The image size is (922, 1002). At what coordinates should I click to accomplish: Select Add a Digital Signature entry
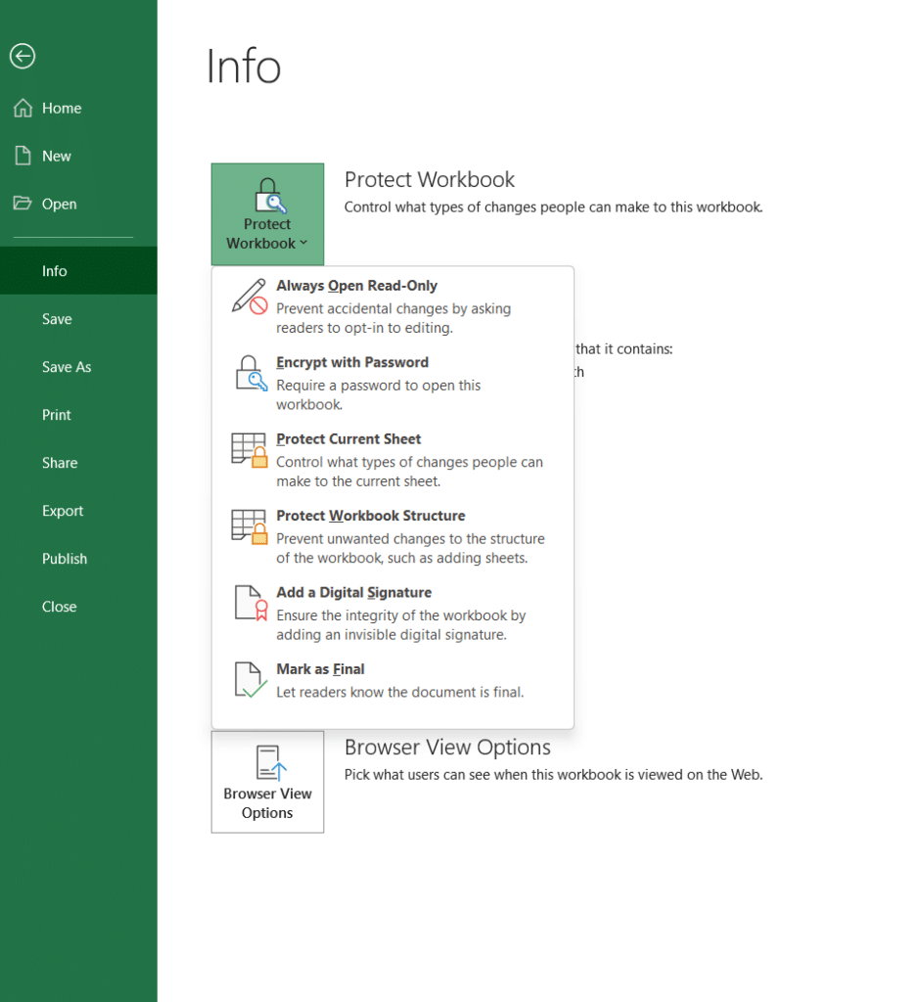pos(353,592)
